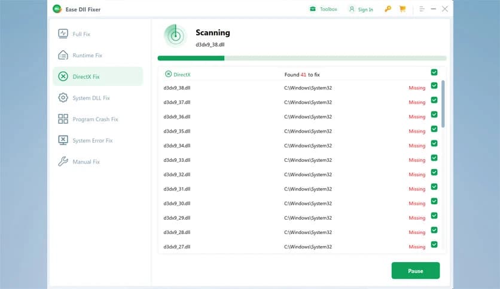This screenshot has width=500, height=289.
Task: Click the 'Found 41 to fix' text
Action: click(302, 75)
